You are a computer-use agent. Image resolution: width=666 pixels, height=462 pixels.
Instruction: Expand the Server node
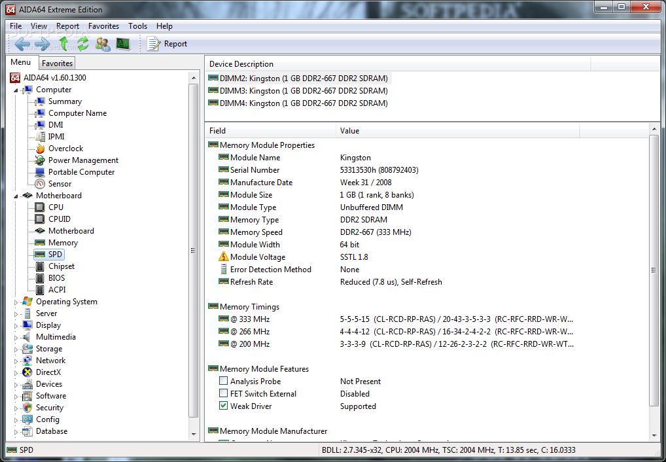[16, 314]
